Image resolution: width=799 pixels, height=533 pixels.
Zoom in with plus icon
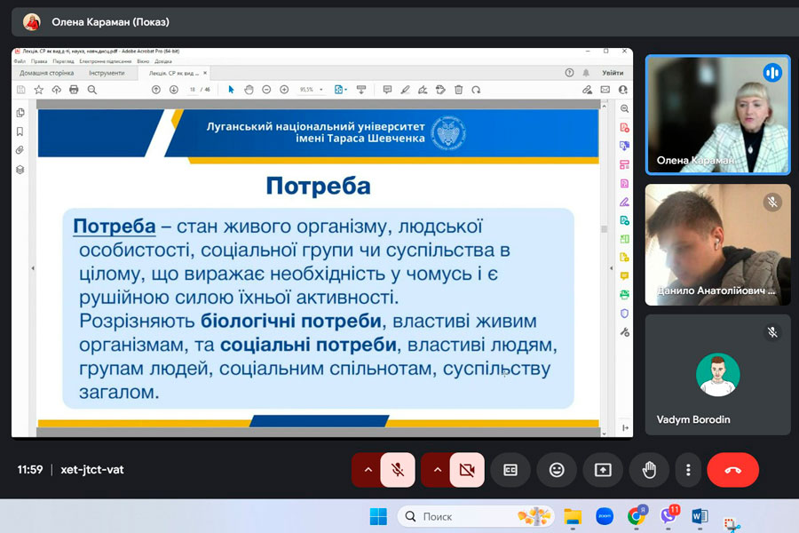(x=284, y=90)
